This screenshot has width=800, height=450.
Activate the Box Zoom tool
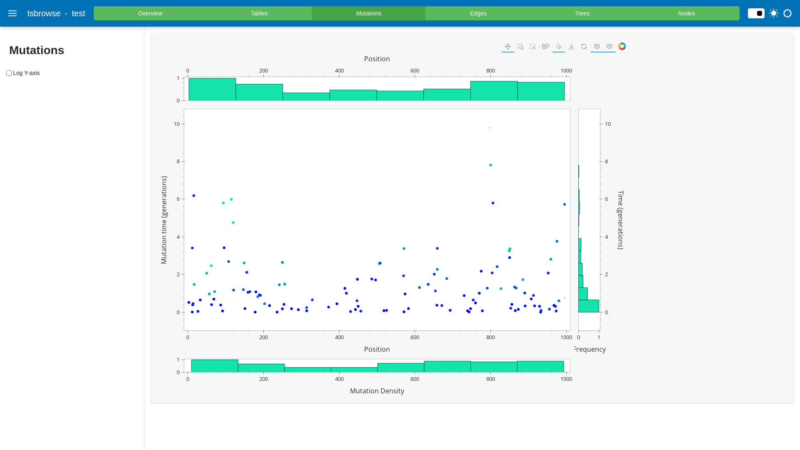pyautogui.click(x=520, y=47)
